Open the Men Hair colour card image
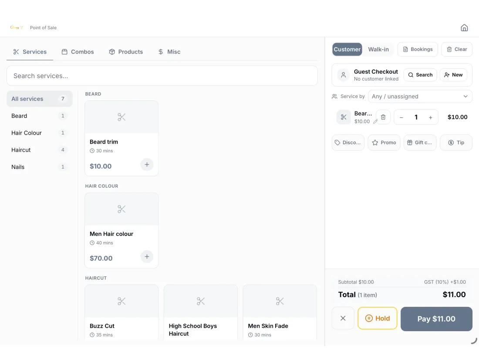This screenshot has width=479, height=359. tap(121, 209)
